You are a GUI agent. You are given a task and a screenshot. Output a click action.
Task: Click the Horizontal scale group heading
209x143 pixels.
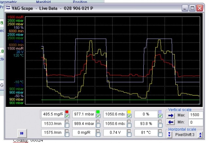click(x=182, y=129)
